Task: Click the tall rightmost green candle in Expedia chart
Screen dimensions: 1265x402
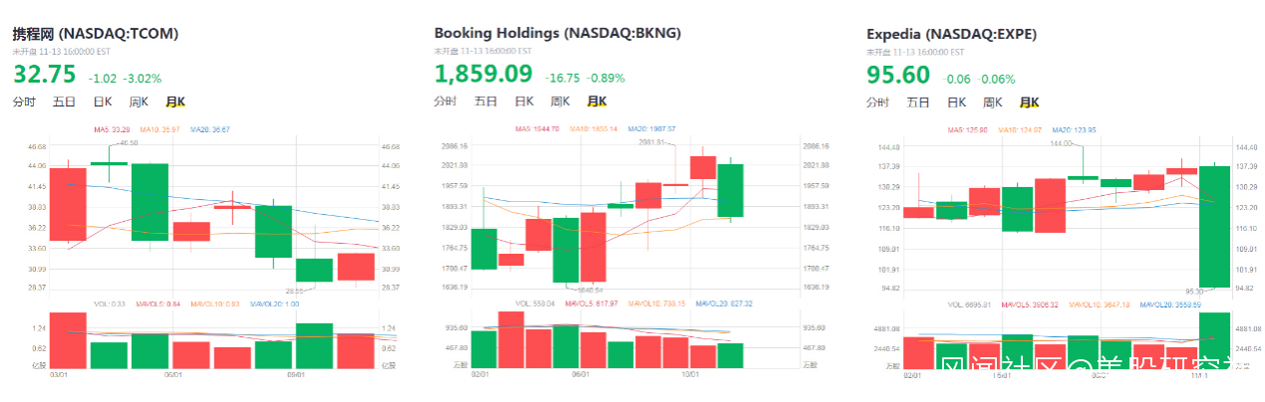Action: click(1214, 226)
